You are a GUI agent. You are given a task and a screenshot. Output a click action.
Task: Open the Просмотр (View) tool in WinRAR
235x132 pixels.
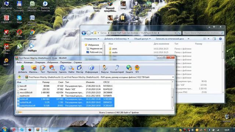point(52,69)
